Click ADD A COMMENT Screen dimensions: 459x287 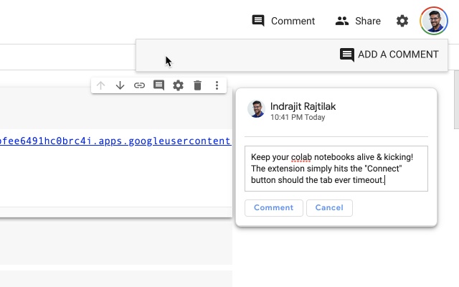pos(389,55)
